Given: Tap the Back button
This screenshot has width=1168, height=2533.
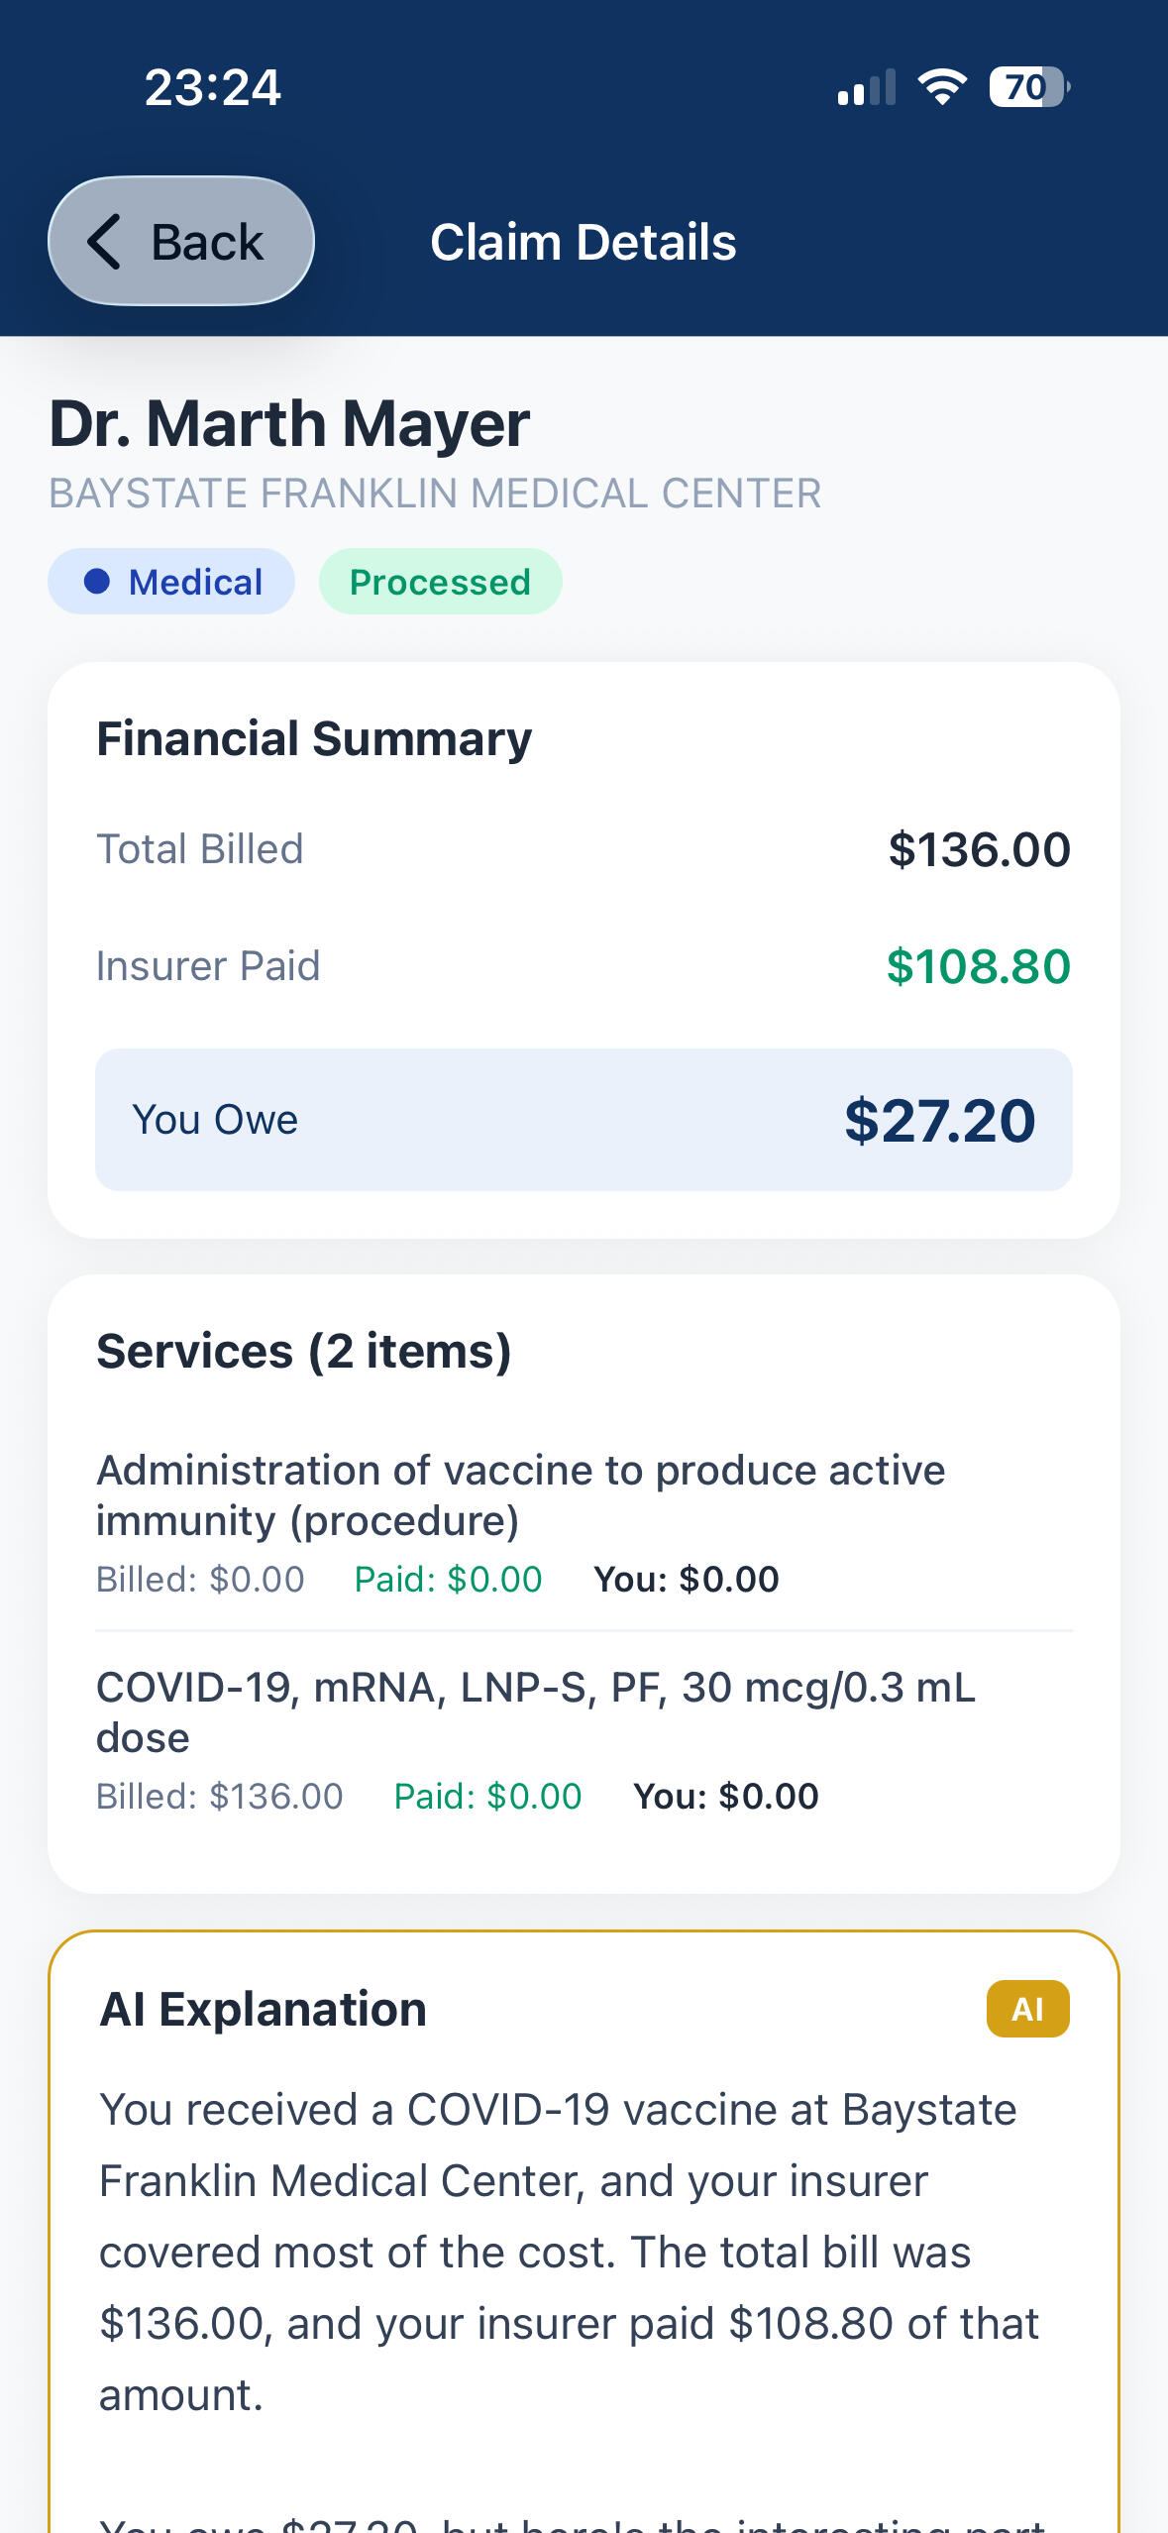Looking at the screenshot, I should pyautogui.click(x=181, y=241).
